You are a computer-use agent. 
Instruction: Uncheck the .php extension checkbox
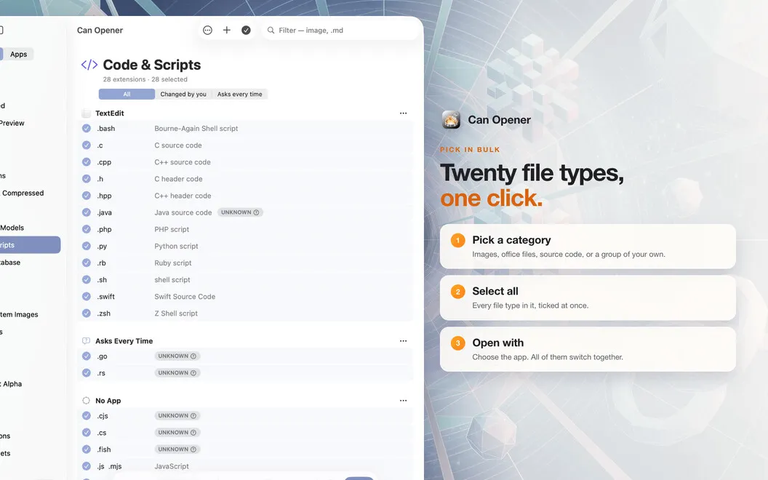87,229
